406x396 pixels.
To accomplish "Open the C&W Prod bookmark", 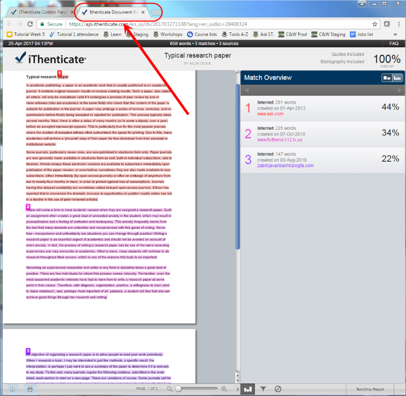I will tap(293, 34).
